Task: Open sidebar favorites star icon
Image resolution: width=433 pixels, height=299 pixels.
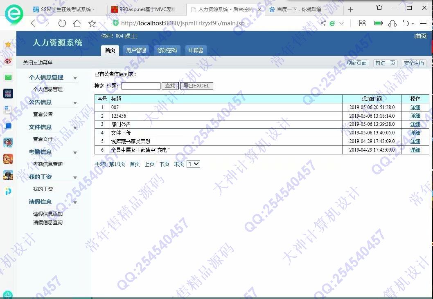Action: (8, 45)
